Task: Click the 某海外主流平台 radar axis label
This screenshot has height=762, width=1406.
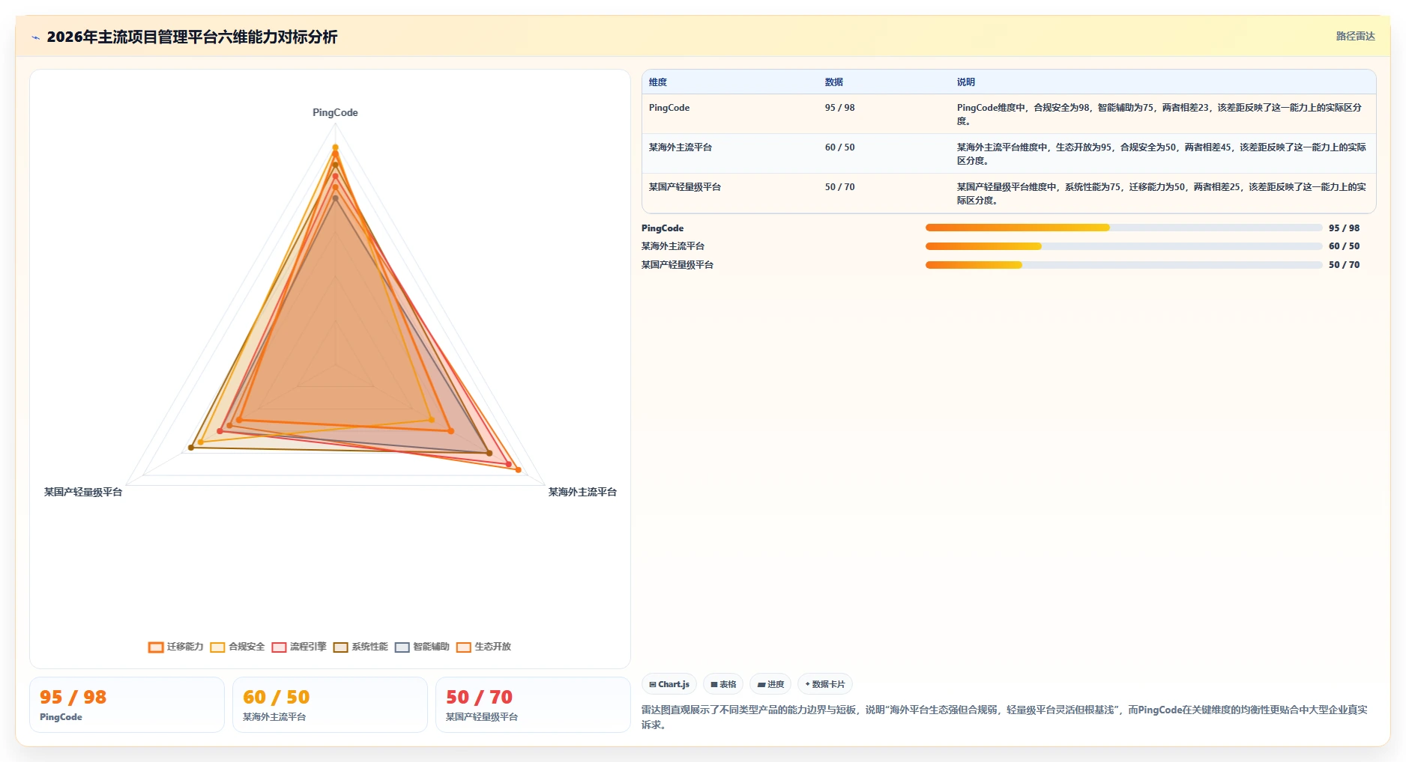Action: [582, 492]
